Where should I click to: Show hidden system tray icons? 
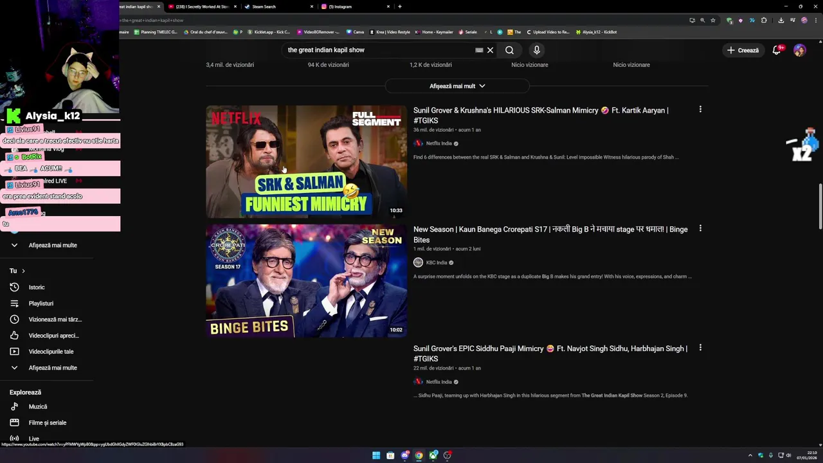750,455
